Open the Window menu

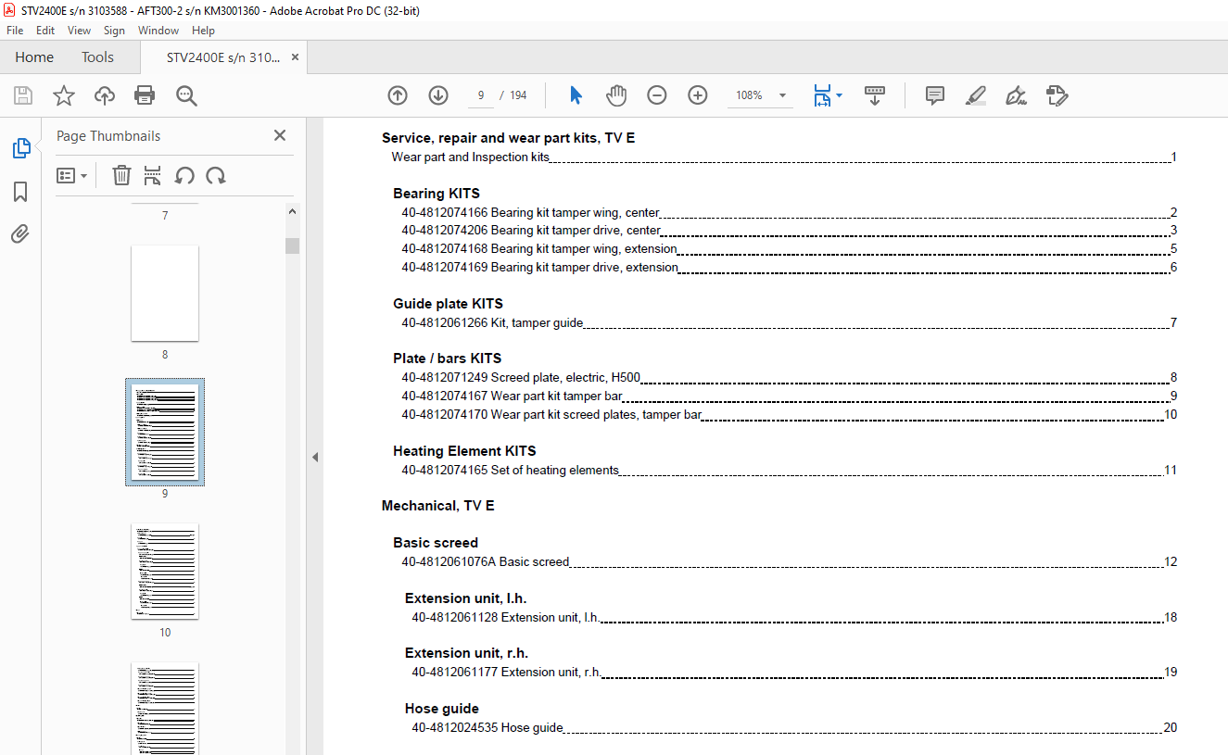158,31
